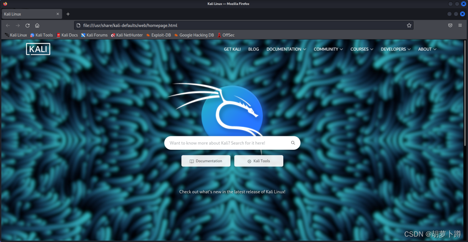Open the latest Kali release link

coord(232,192)
